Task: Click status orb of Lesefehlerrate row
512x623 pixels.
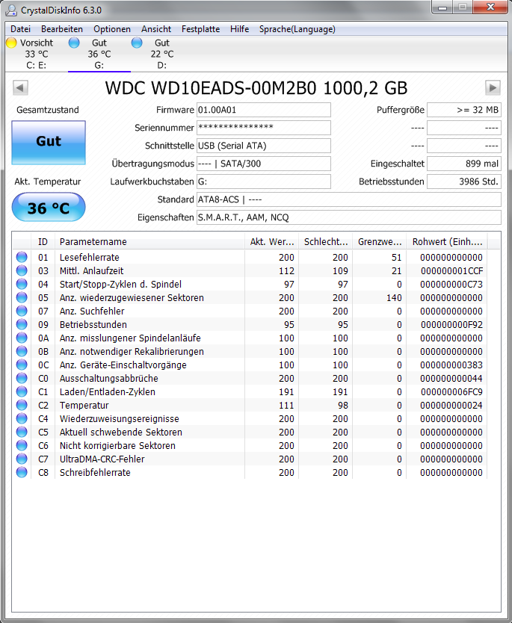Action: [22, 257]
